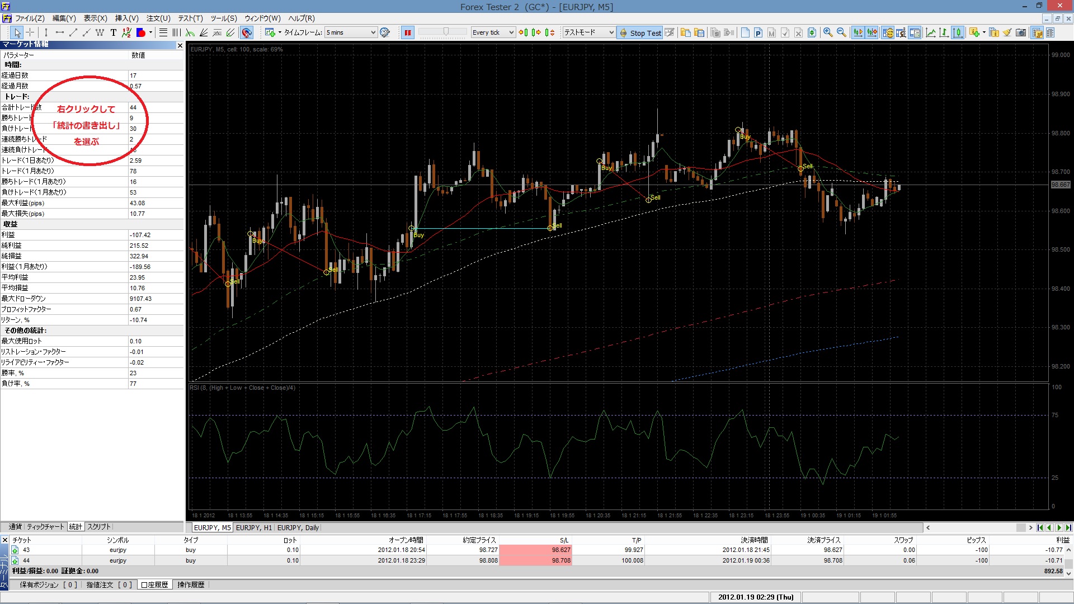Open the 保有ポジション [0] tab
Image resolution: width=1074 pixels, height=604 pixels.
(48, 584)
